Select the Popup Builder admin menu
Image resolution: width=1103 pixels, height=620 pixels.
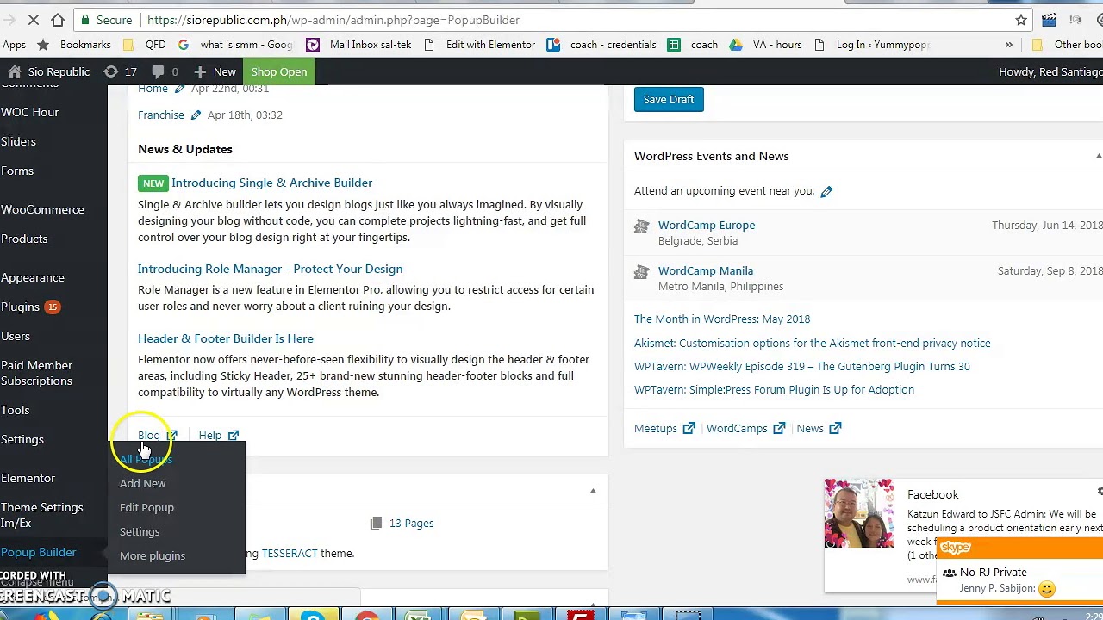tap(39, 552)
